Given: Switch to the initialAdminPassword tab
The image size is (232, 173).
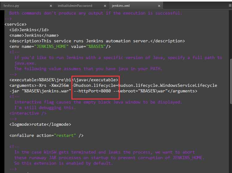Looking at the screenshot, I should click(75, 6).
